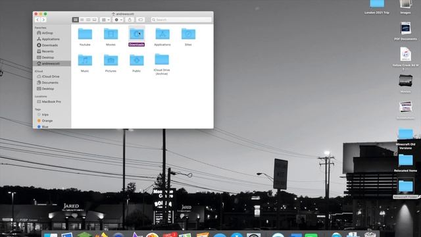The image size is (421, 237).
Task: Select Minecraft Old Versions desktop folder
Action: [405, 139]
